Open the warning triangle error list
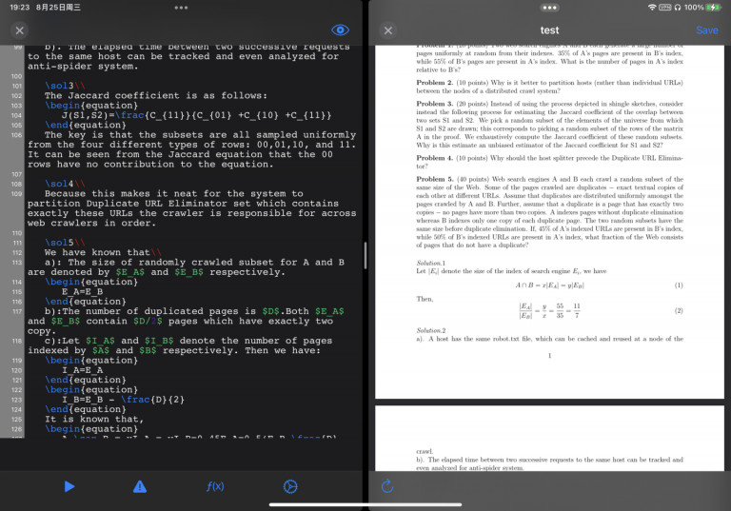Viewport: 731px width, 511px height. tap(140, 486)
